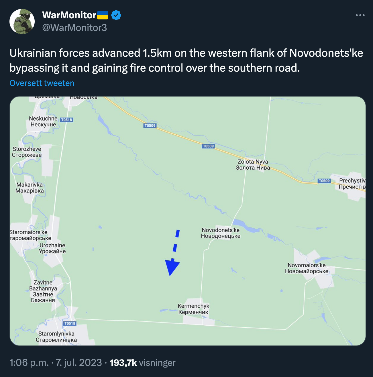Click the Oversett tweeten translate link
This screenshot has width=373, height=377.
click(x=42, y=83)
